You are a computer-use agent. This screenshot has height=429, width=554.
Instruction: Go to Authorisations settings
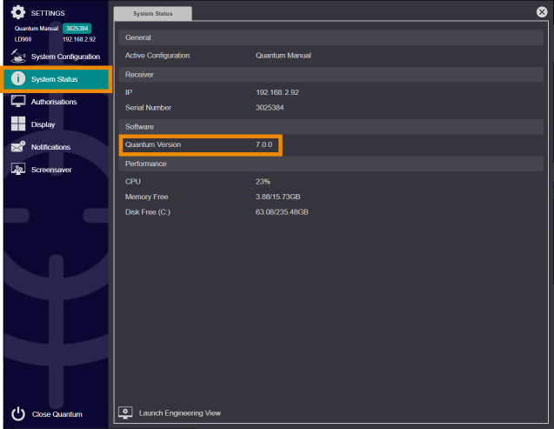tap(54, 102)
